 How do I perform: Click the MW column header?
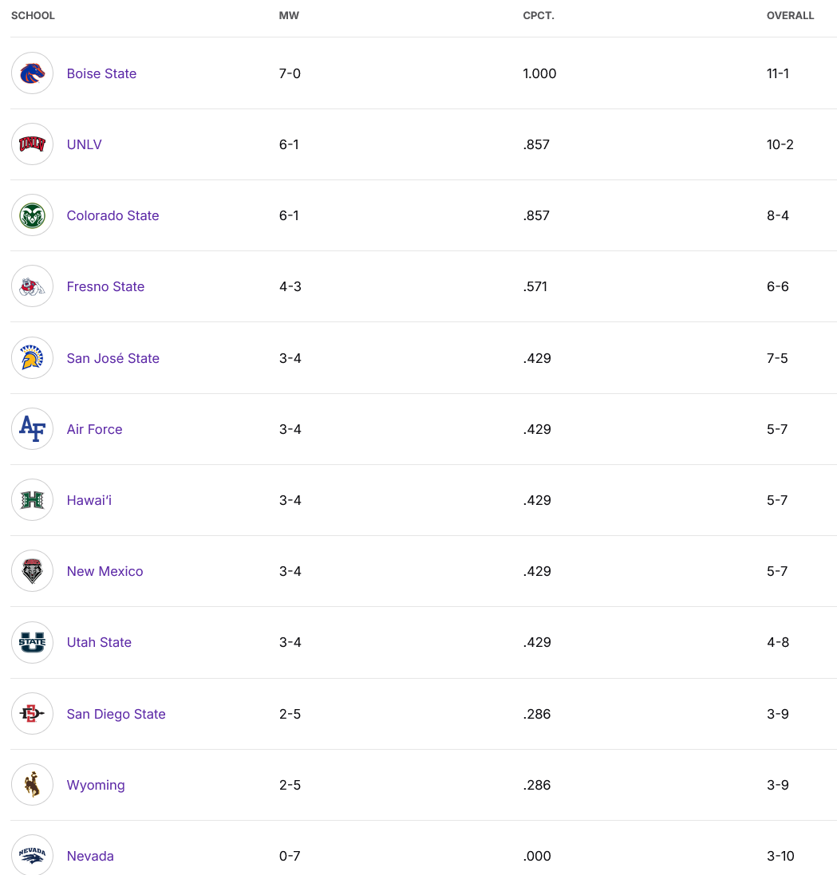click(289, 16)
